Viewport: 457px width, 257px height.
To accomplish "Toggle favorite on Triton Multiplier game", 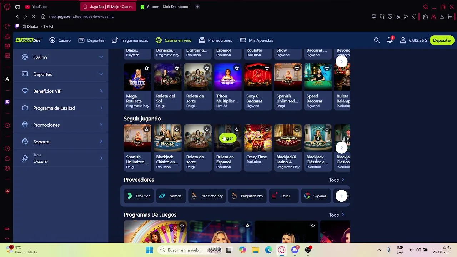I will tap(237, 68).
